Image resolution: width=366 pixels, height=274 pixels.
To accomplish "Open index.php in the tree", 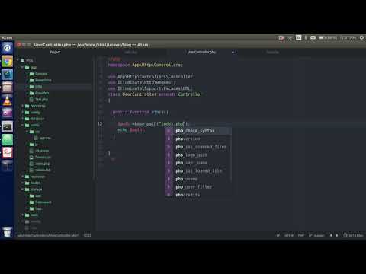I will point(43,164).
